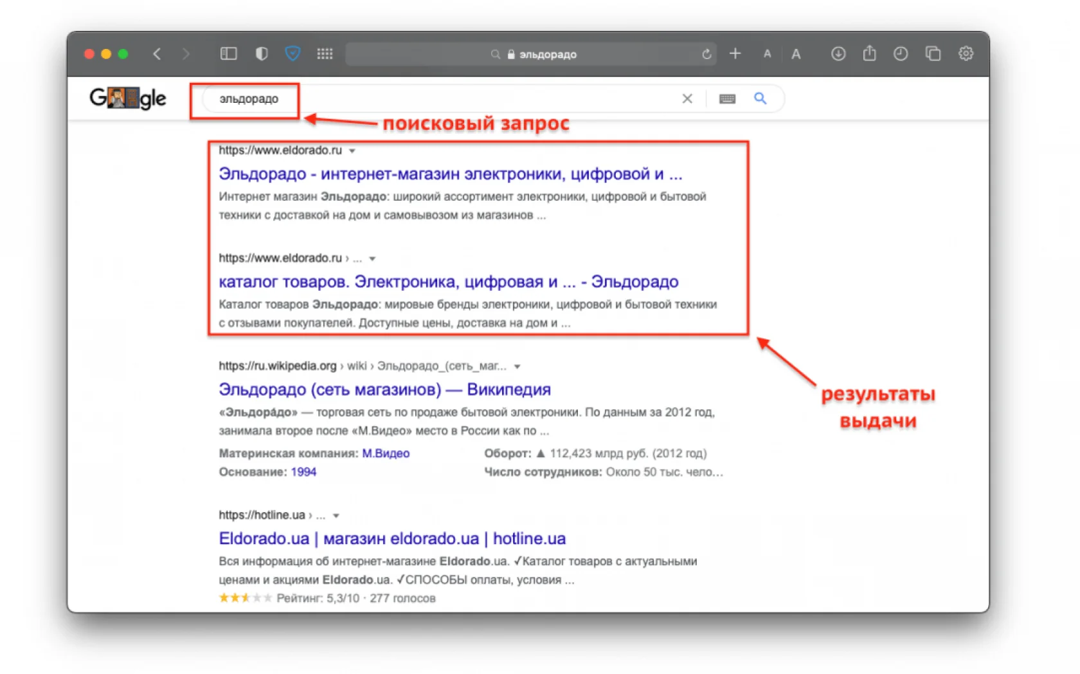
Task: Open 'Эльдорадо (сеть магазинов) — Википедия' result
Action: (x=384, y=389)
